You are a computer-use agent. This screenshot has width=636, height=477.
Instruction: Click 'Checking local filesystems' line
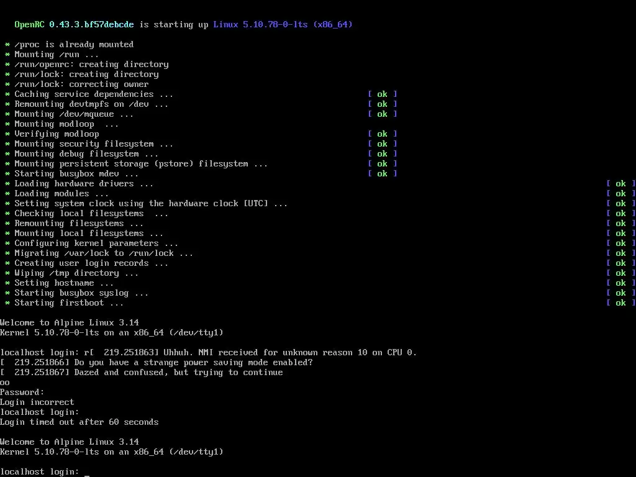pyautogui.click(x=91, y=214)
